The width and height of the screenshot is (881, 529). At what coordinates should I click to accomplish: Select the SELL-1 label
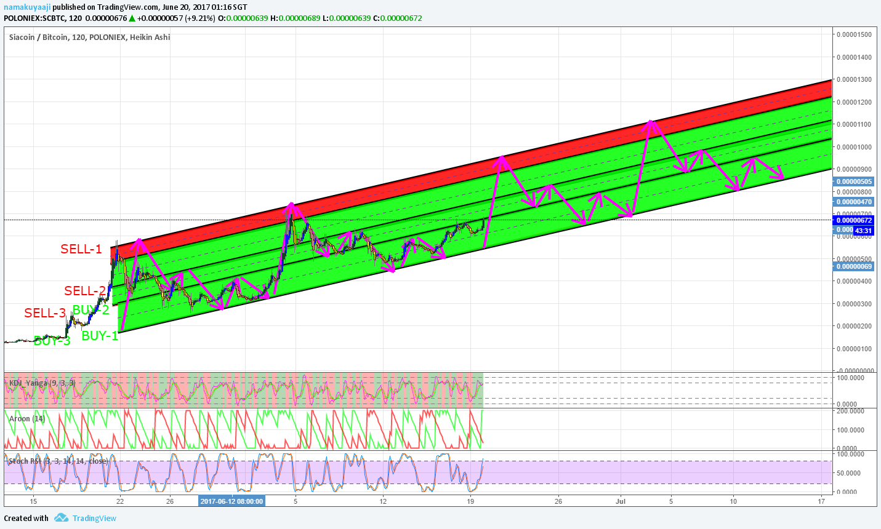[x=81, y=249]
